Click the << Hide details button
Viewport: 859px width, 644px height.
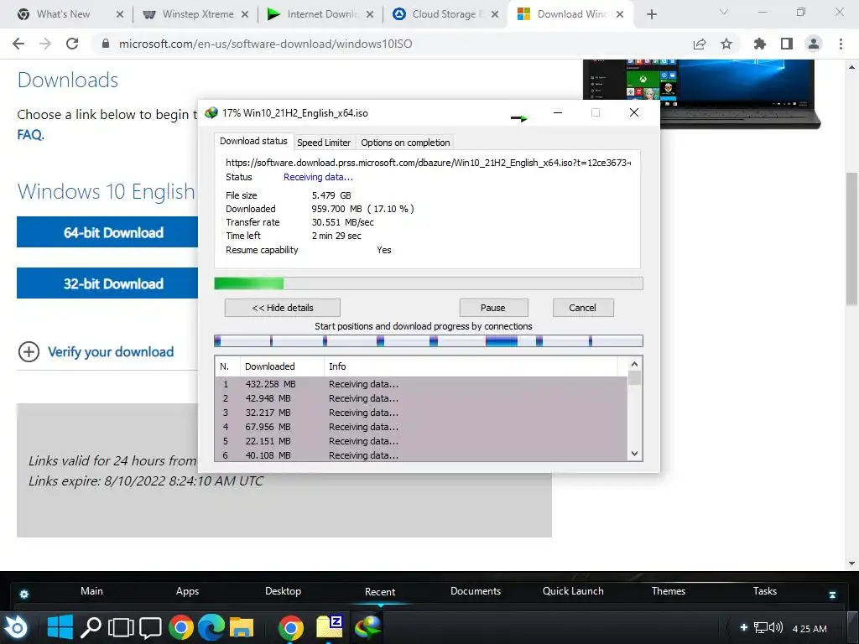[282, 308]
